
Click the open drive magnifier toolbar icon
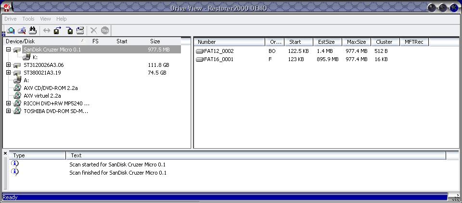11,30
